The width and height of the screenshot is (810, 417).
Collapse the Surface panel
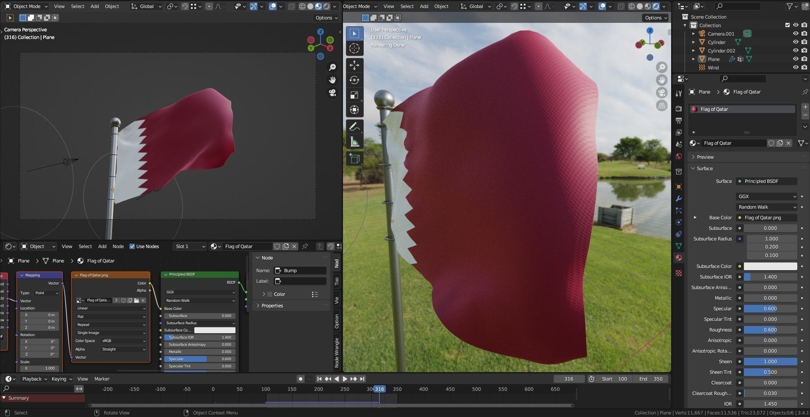tap(705, 168)
